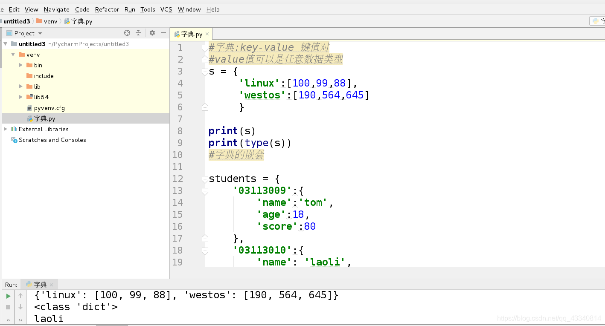Expand the lib folder
The height and width of the screenshot is (326, 605).
(x=21, y=87)
